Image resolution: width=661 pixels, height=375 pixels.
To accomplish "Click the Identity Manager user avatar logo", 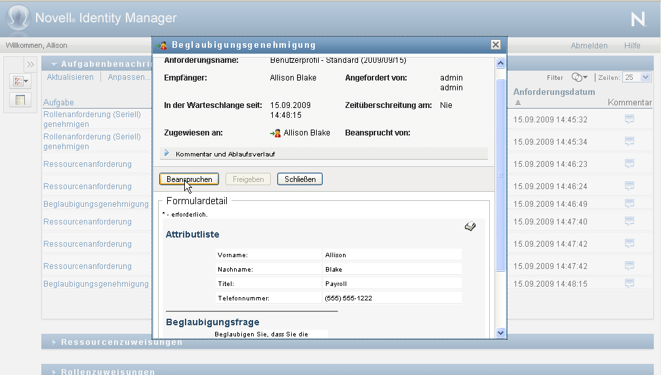I will pyautogui.click(x=18, y=18).
